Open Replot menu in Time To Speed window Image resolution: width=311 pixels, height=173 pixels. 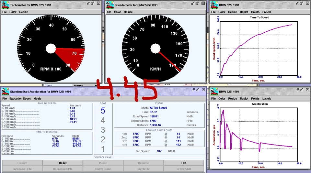(244, 12)
